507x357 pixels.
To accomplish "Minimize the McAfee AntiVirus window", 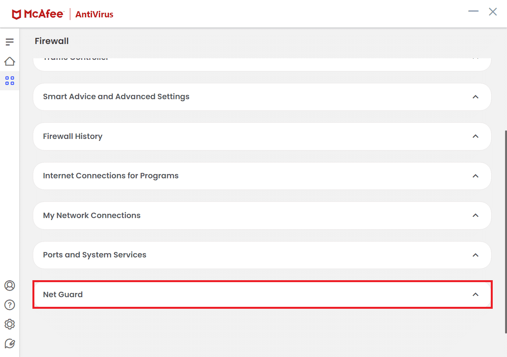I will [473, 11].
